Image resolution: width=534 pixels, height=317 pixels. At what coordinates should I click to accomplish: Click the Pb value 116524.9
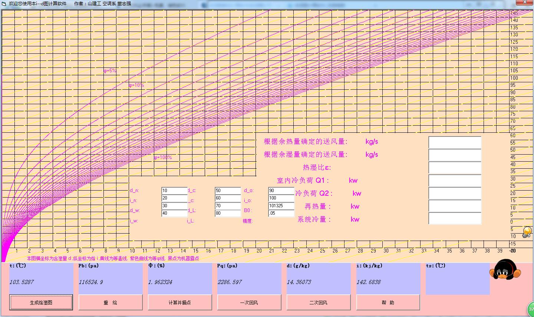point(91,282)
